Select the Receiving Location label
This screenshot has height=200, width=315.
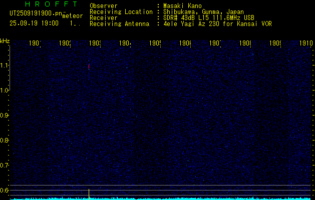click(121, 11)
